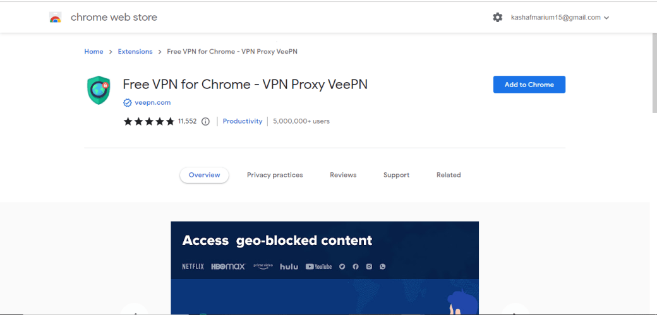The height and width of the screenshot is (315, 657).
Task: Visit the veepn.com publisher link
Action: pos(152,103)
